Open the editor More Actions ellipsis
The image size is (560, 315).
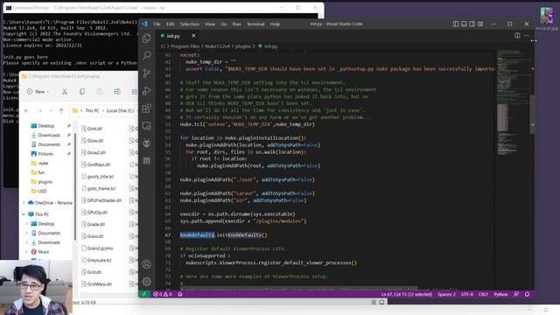527,35
